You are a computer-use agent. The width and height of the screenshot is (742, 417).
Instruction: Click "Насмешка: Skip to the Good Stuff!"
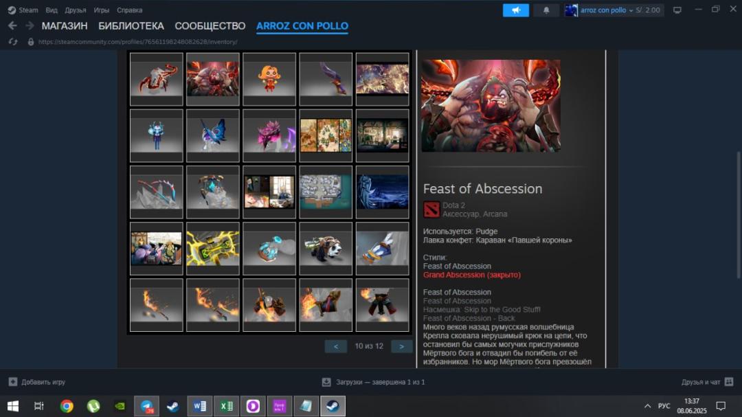click(x=482, y=310)
